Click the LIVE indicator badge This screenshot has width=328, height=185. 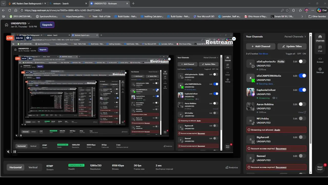click(10, 38)
